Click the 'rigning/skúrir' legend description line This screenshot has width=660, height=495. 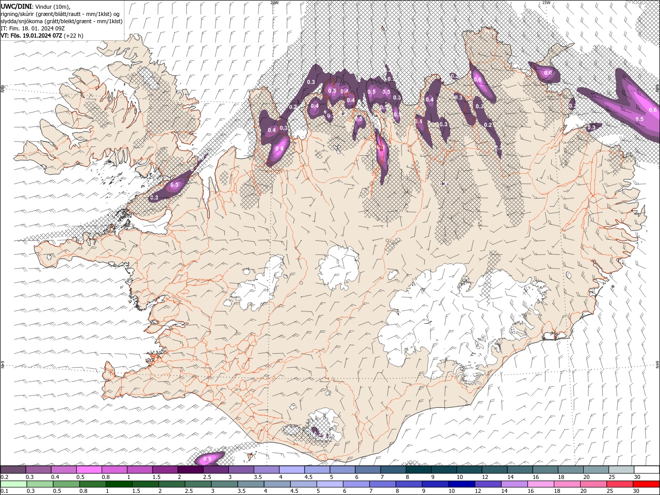(61, 13)
